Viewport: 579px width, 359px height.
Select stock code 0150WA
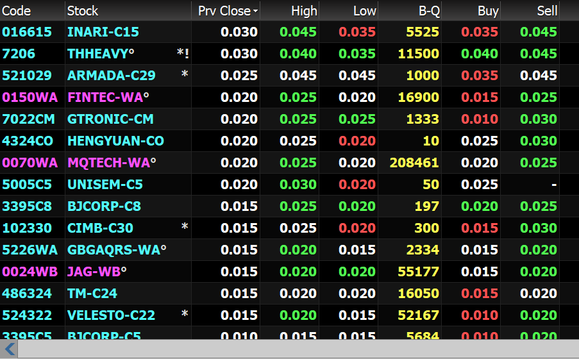tap(29, 97)
